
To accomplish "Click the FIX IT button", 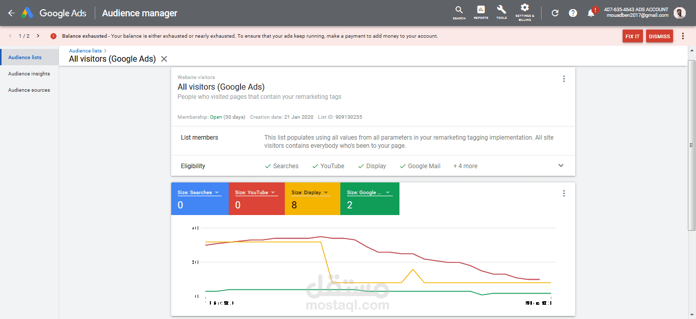I will (632, 36).
